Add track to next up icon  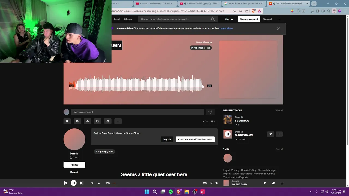(x=108, y=121)
